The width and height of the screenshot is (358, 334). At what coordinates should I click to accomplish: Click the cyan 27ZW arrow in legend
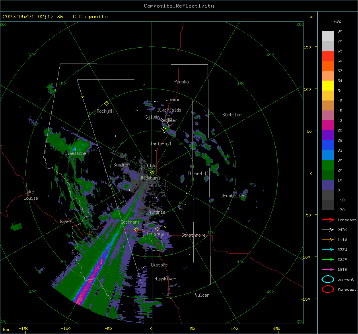(x=328, y=250)
